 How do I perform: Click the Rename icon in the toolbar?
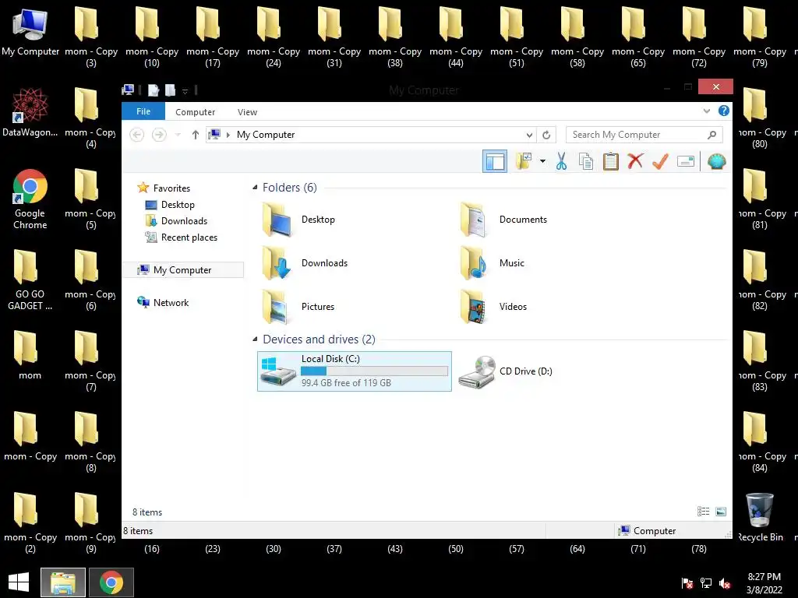(686, 161)
